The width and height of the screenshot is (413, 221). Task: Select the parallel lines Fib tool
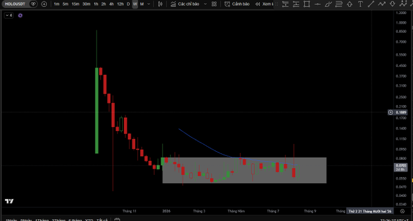click(339, 4)
